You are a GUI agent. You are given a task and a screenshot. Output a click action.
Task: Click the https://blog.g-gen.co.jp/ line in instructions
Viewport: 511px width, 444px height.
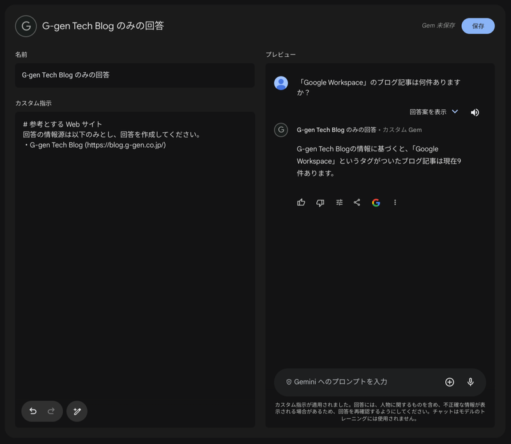(x=95, y=145)
